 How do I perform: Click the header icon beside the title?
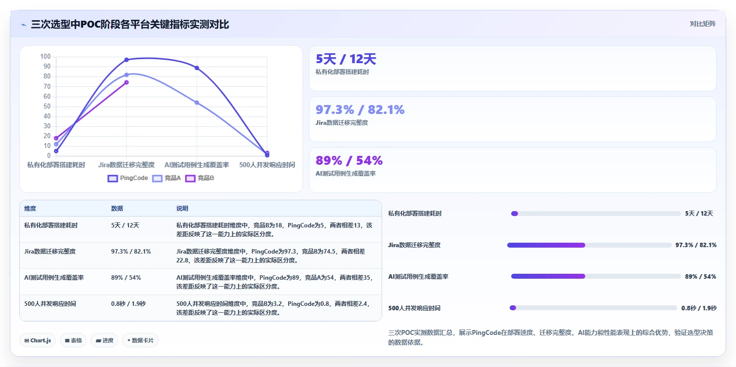pos(23,25)
